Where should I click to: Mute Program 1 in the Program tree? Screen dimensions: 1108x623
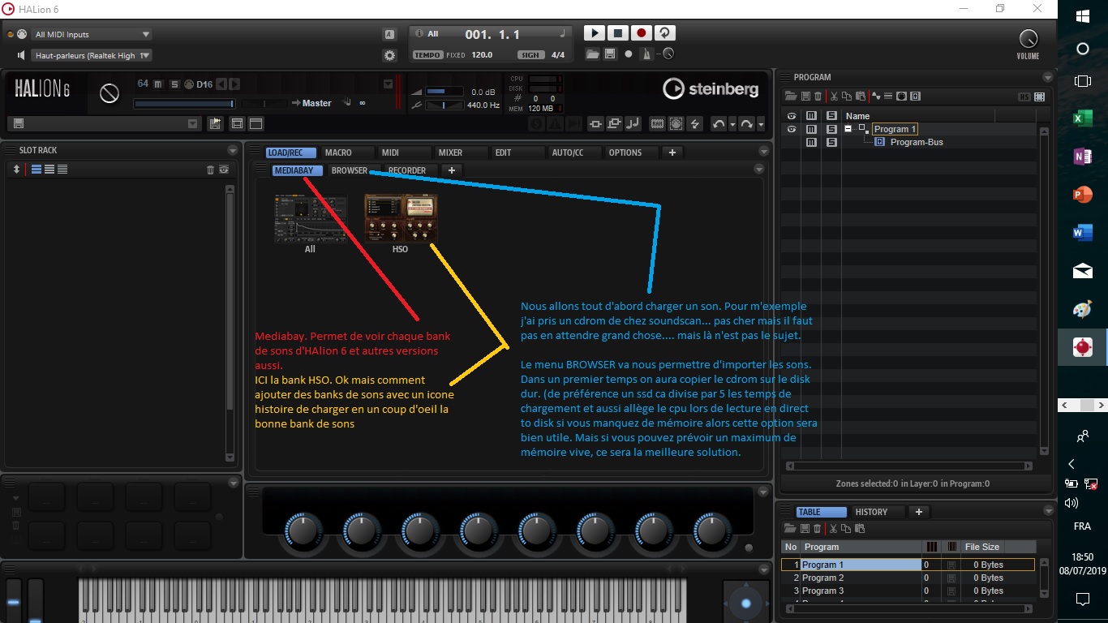tap(811, 129)
